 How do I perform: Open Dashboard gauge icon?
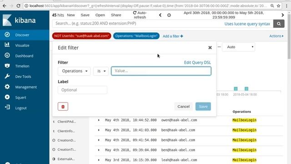click(x=7, y=56)
